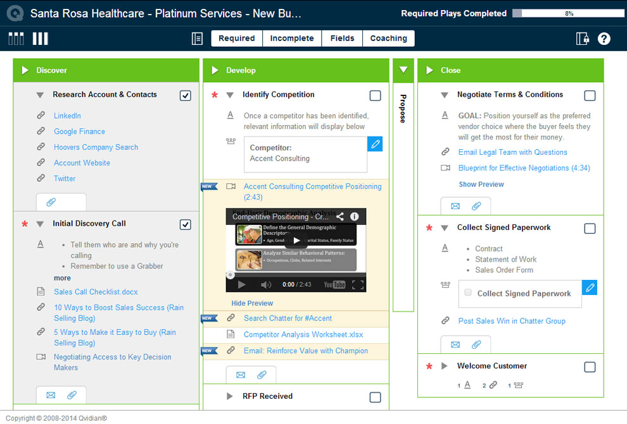Viewport: 627px width, 424px height.
Task: Collapse the Close stage column
Action: pyautogui.click(x=429, y=70)
